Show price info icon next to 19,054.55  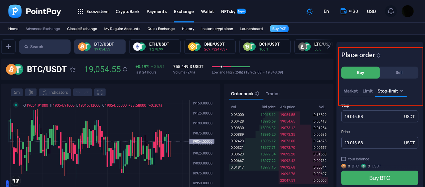(125, 69)
